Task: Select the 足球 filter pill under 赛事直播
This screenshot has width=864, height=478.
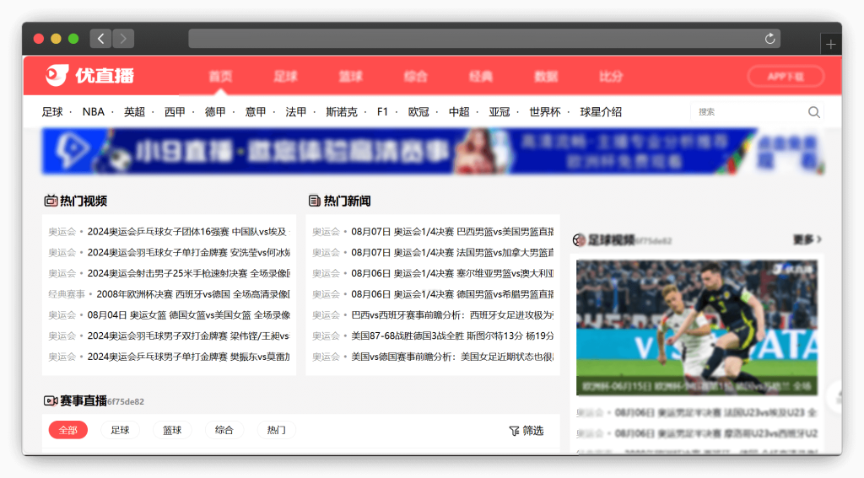Action: click(120, 430)
